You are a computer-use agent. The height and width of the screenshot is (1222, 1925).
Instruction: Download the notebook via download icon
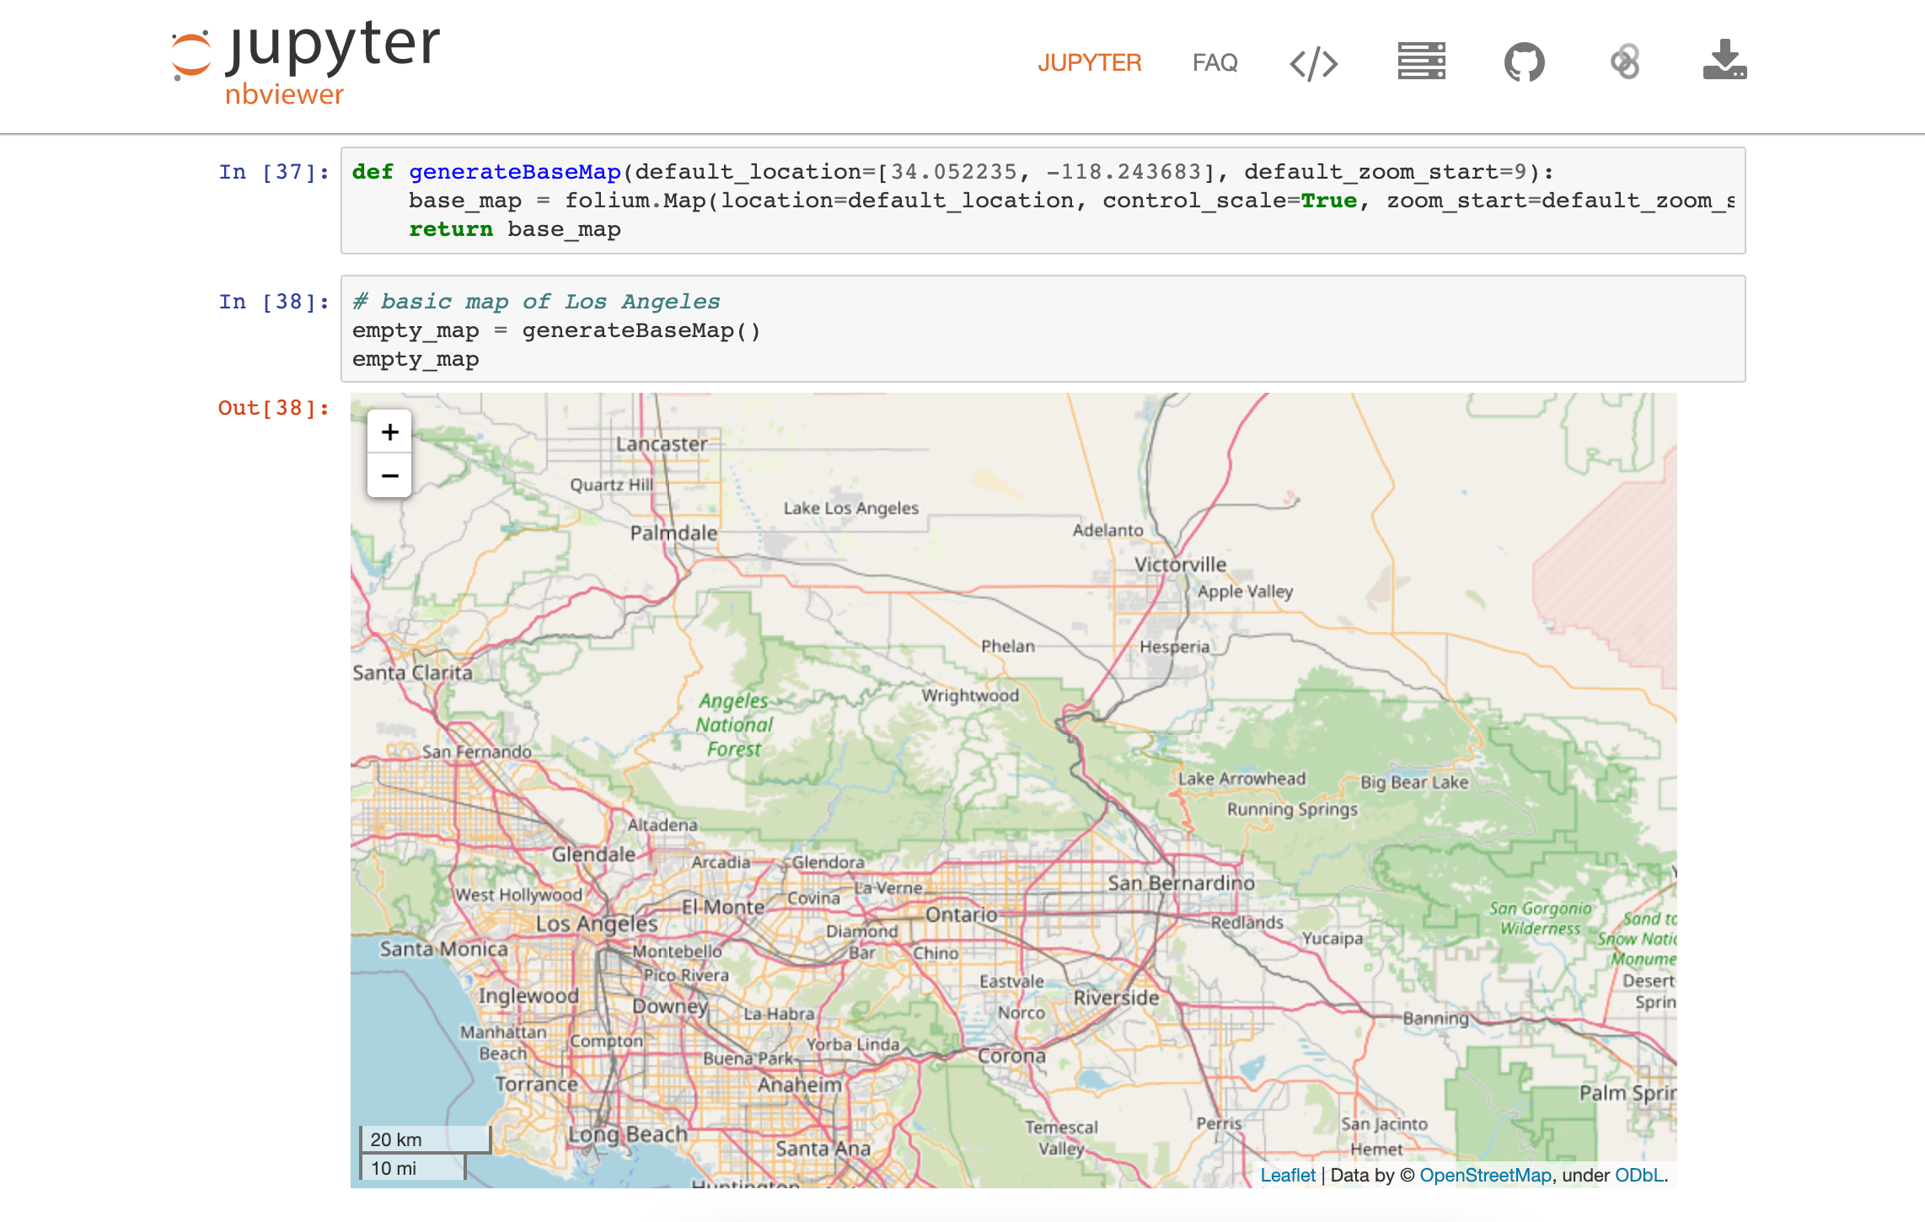coord(1724,61)
